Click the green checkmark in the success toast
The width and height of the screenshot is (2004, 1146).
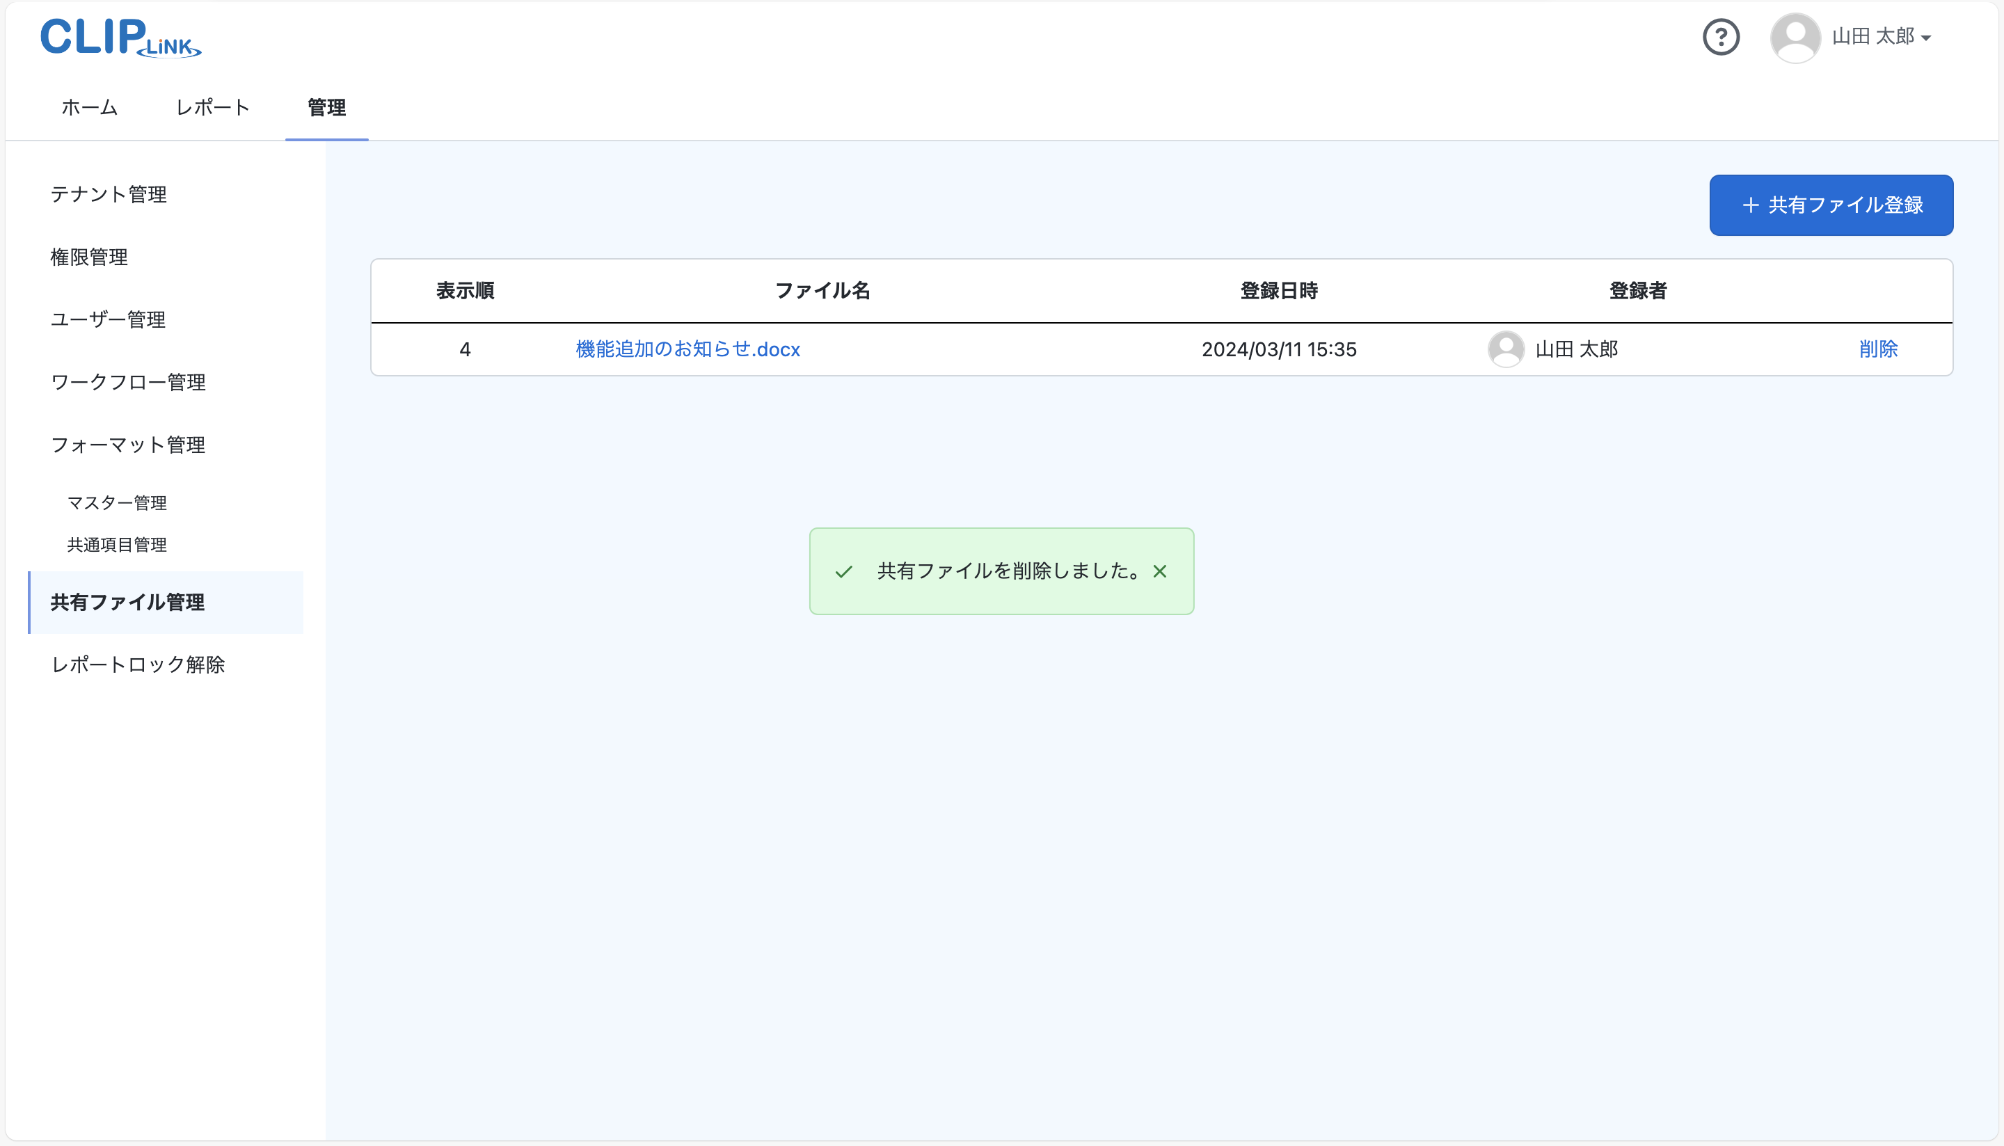[x=845, y=571]
